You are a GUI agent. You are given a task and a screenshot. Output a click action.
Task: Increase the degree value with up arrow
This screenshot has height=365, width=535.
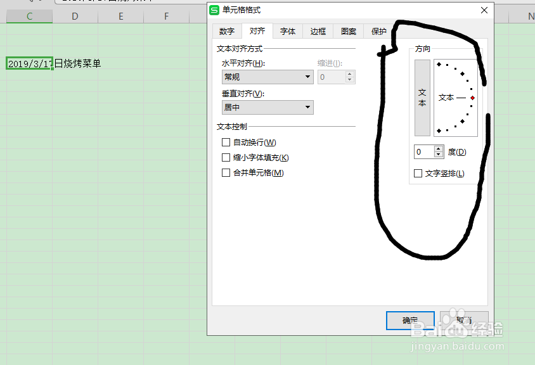tap(439, 149)
